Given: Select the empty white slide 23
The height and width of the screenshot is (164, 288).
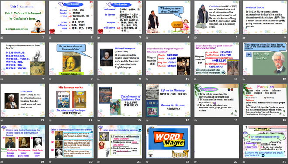Looking at the screenshot, I should click(x=216, y=142).
